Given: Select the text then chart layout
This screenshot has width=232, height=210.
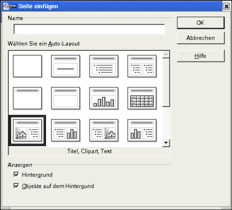Looking at the screenshot, I should 65,131.
